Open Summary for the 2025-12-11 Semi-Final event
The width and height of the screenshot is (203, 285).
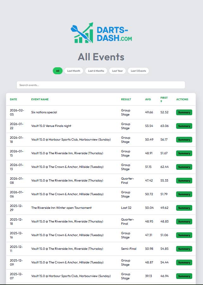click(x=184, y=249)
